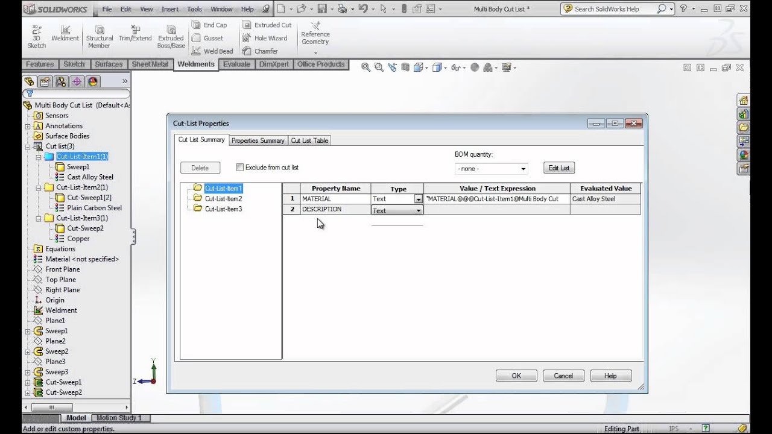The width and height of the screenshot is (772, 434).
Task: Select the 3D Sketch tool
Action: [x=36, y=37]
